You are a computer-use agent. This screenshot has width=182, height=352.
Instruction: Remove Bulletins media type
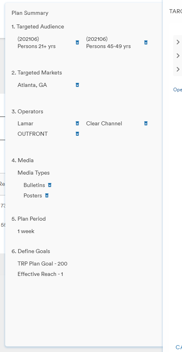(x=50, y=185)
